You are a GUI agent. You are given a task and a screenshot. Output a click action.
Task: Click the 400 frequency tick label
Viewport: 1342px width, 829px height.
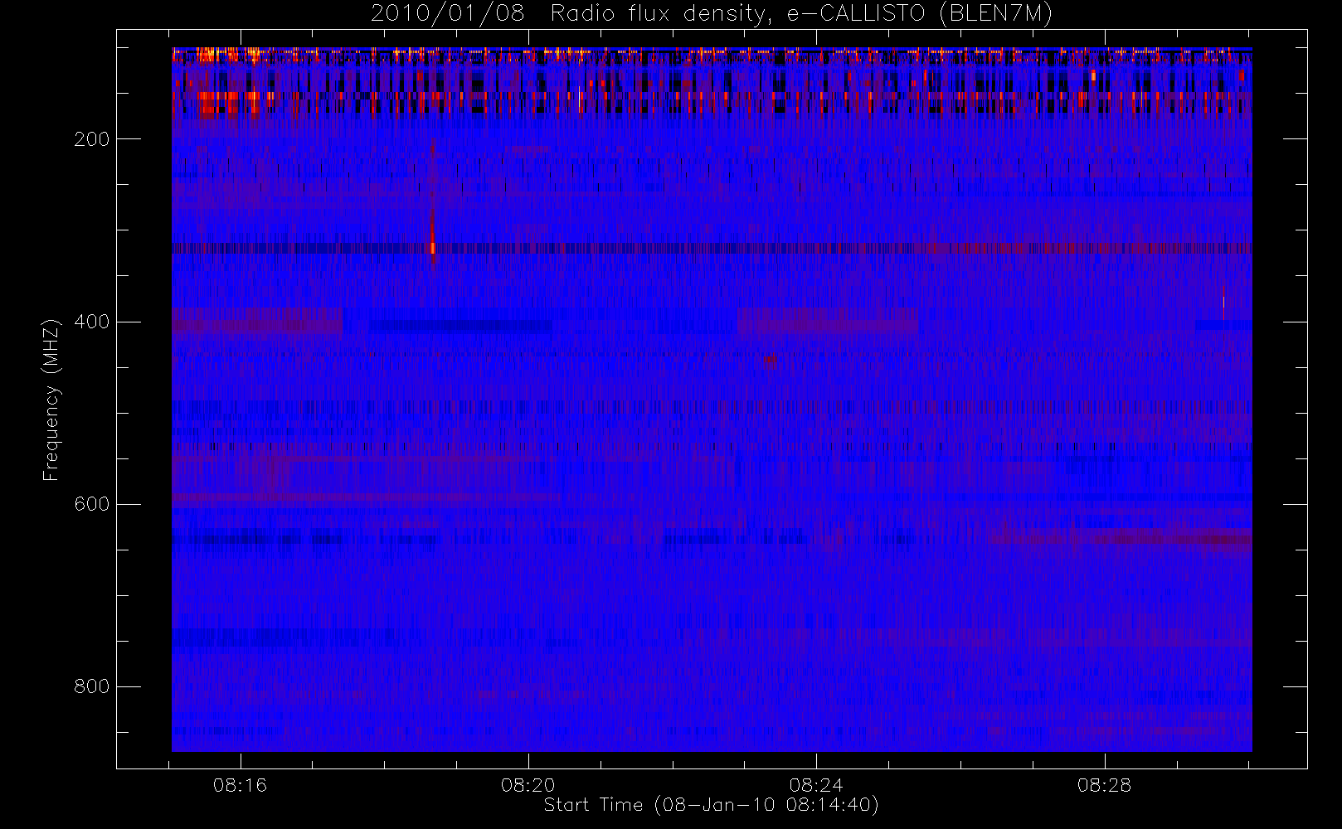[x=92, y=322]
